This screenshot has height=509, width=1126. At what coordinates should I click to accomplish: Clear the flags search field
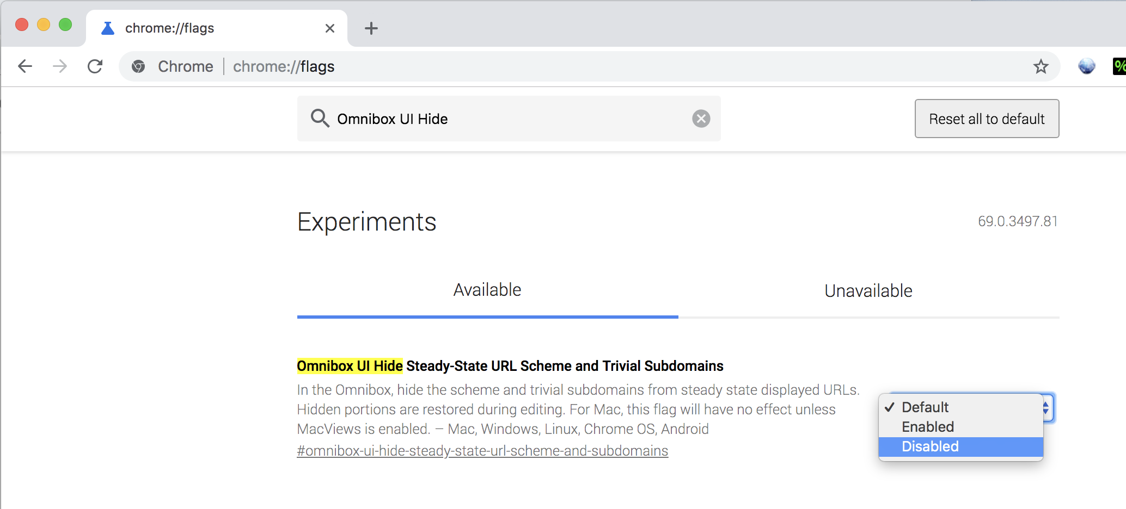[x=701, y=119]
